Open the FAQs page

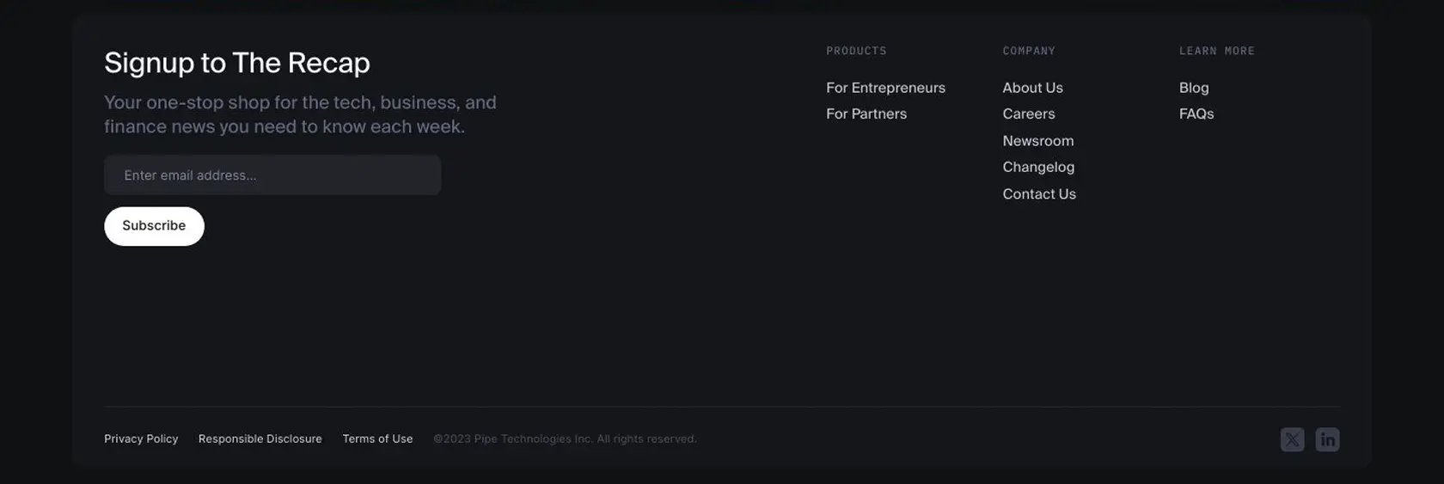1196,113
